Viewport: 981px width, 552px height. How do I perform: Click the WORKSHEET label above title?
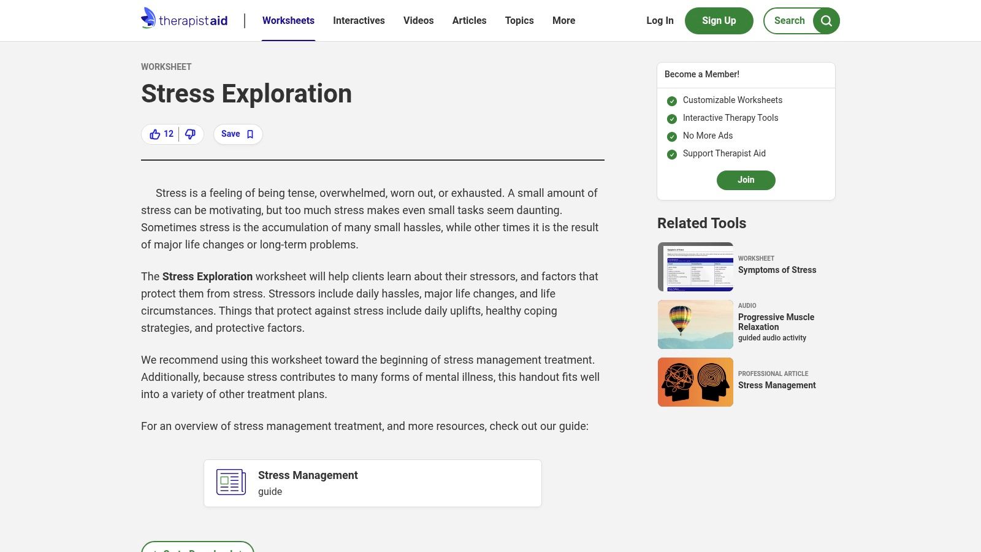click(166, 67)
